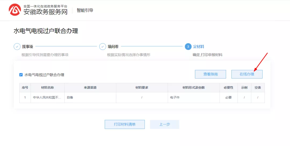290x146 pixels.
Task: Click the blue step 3 number circle
Action: click(x=188, y=47)
